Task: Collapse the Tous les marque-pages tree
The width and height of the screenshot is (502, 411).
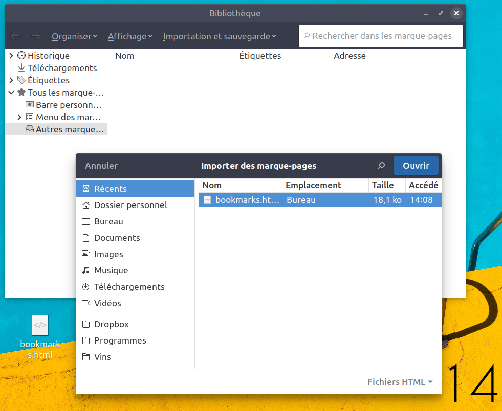Action: 11,93
